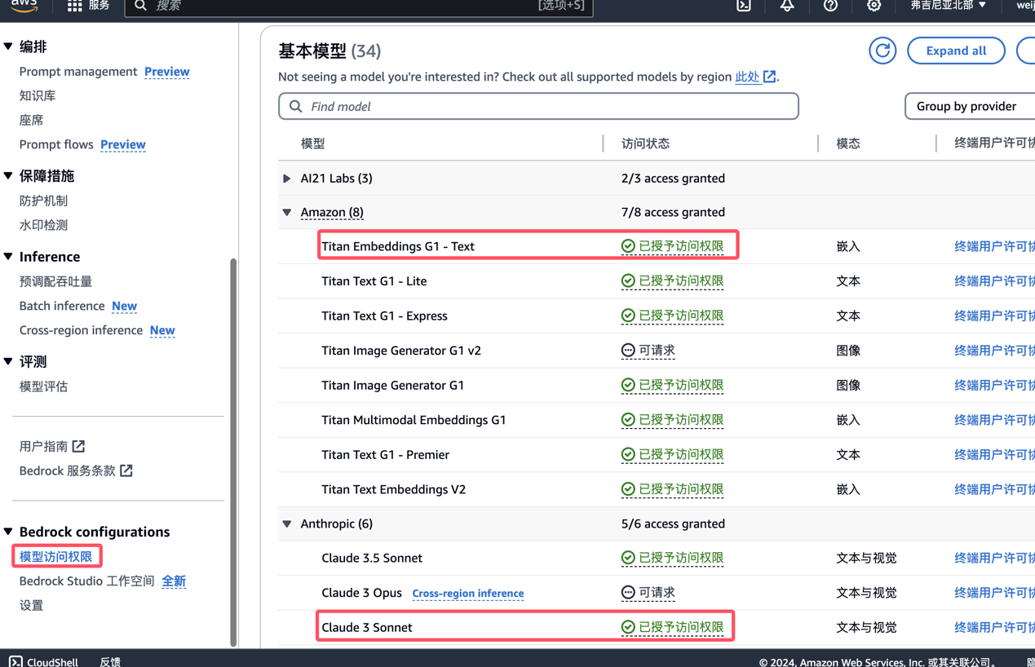Click the magnifier icon in Find model box
This screenshot has width=1035, height=667.
click(x=296, y=106)
